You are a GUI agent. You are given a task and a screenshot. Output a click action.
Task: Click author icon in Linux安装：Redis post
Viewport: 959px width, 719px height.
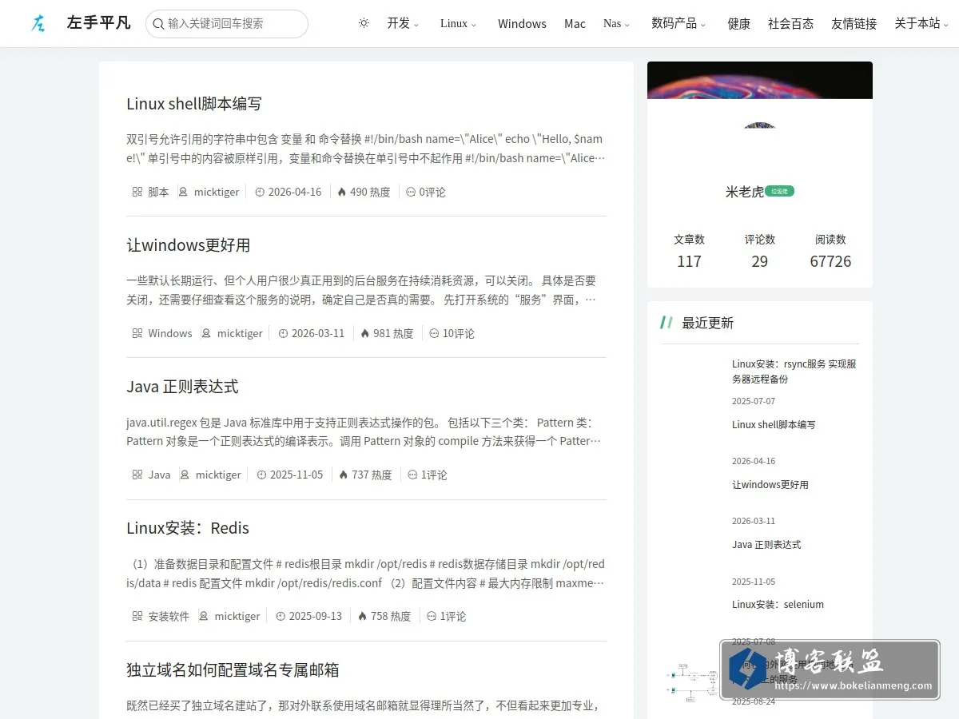tap(204, 616)
